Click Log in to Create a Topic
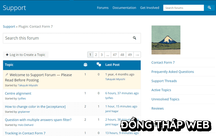The image size is (216, 136). (x=26, y=55)
